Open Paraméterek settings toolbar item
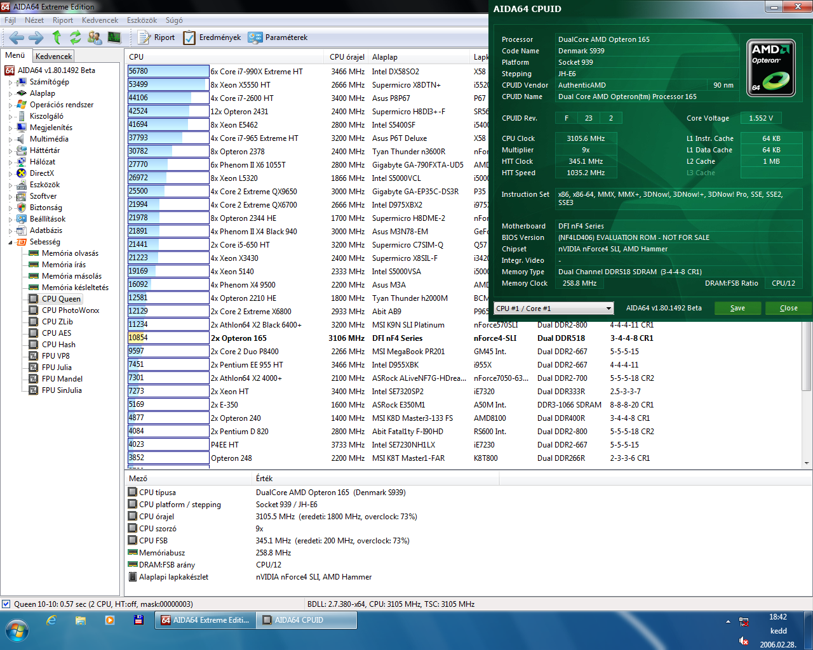813x650 pixels. tap(278, 37)
